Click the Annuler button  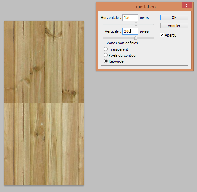coord(174,26)
